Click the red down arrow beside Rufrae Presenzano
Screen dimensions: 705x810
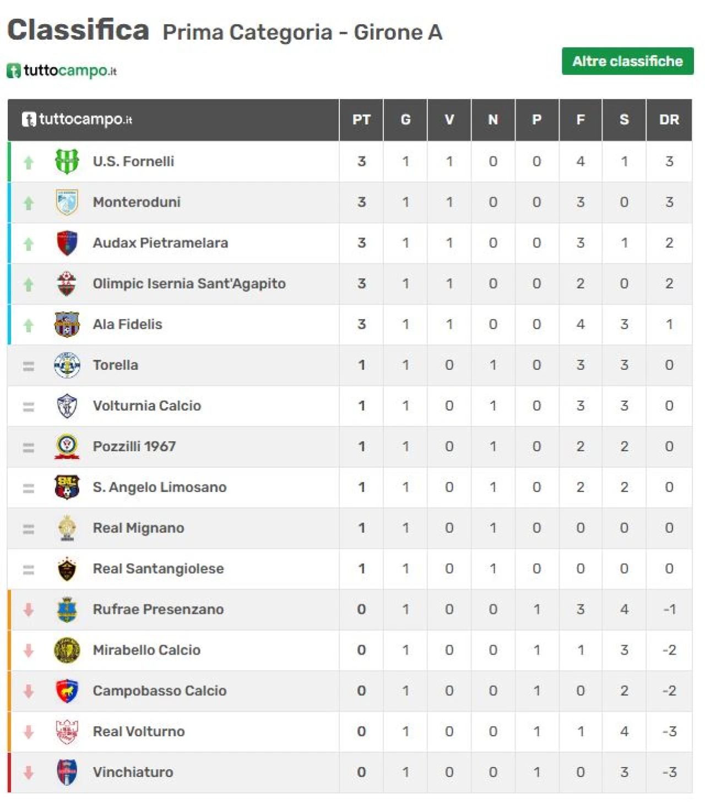point(29,609)
